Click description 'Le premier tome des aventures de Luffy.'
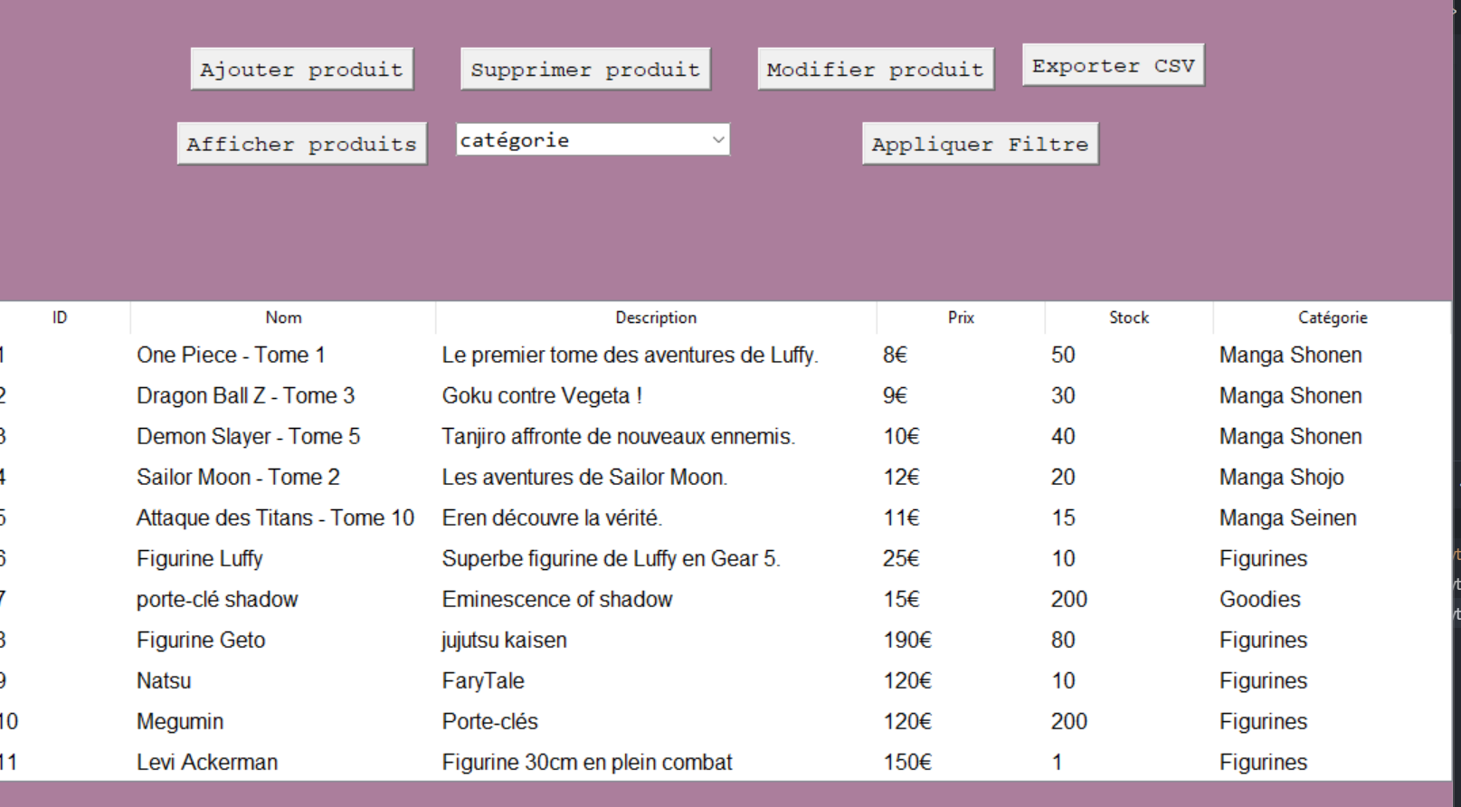Image resolution: width=1461 pixels, height=807 pixels. 630,355
